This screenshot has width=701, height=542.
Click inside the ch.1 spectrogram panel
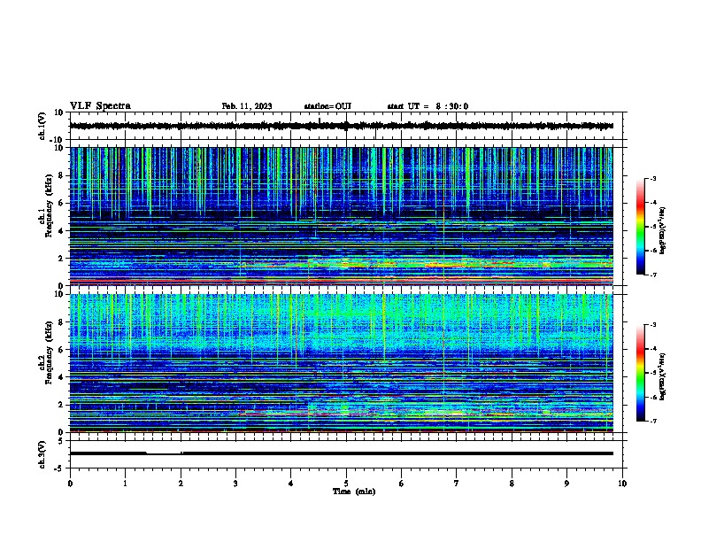(x=341, y=216)
